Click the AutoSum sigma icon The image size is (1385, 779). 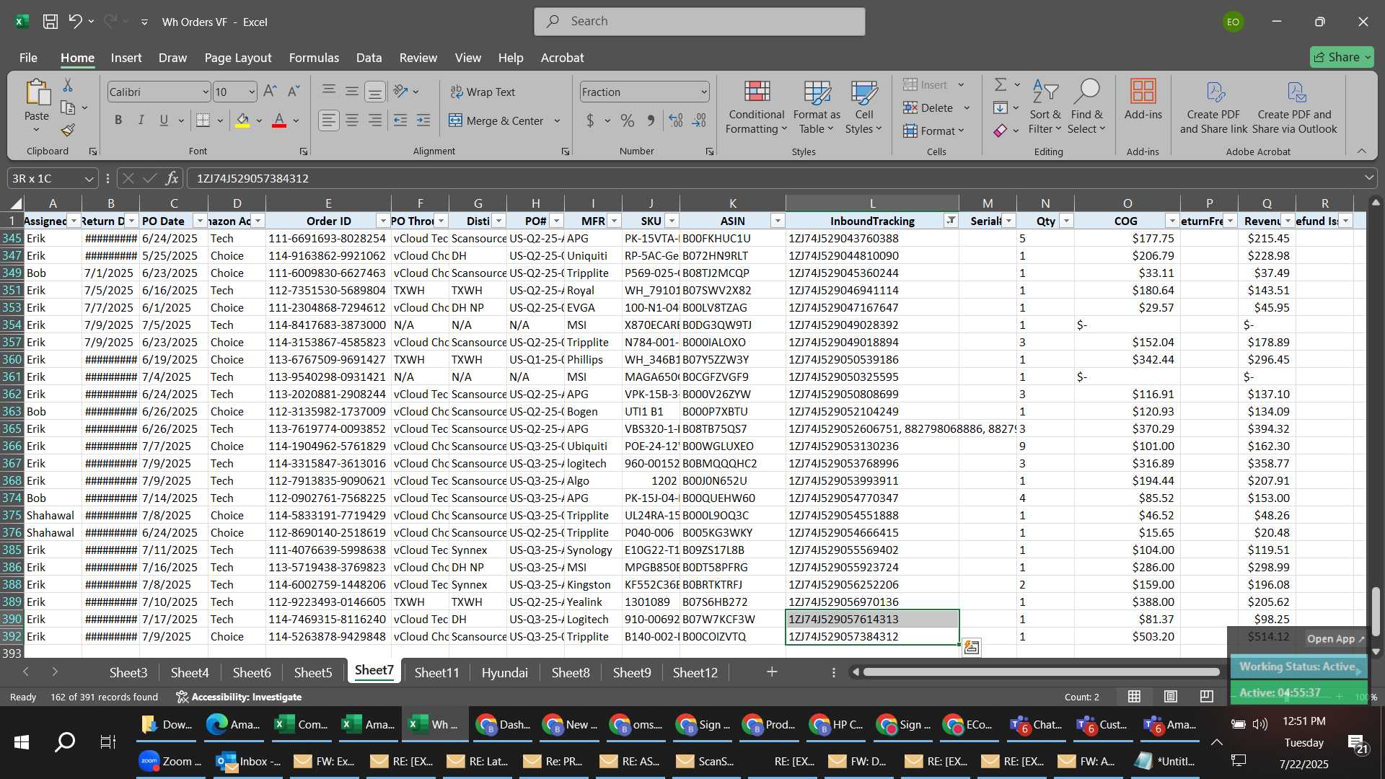click(x=1001, y=85)
